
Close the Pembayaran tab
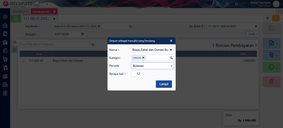54,11
